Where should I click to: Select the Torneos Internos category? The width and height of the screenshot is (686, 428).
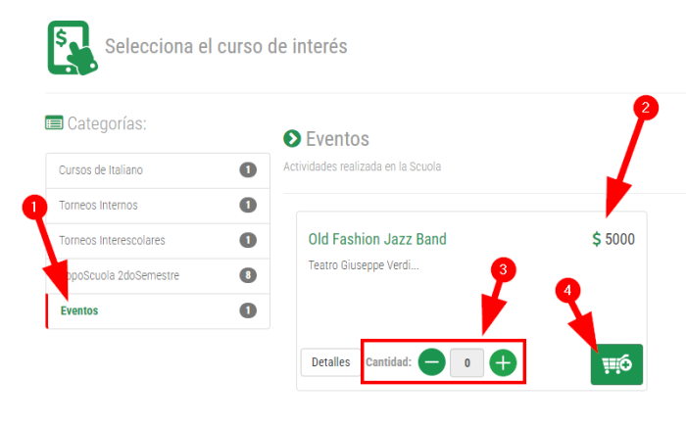[x=158, y=206]
